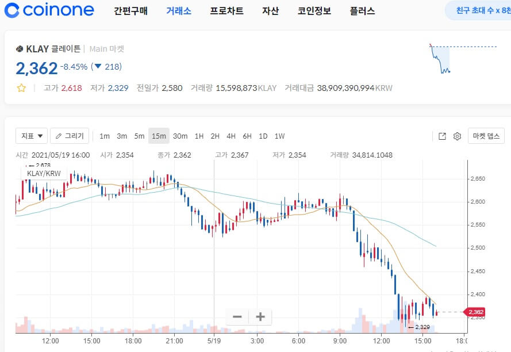The image size is (511, 352).
Task: Select the 2H chart interval
Action: pyautogui.click(x=215, y=136)
